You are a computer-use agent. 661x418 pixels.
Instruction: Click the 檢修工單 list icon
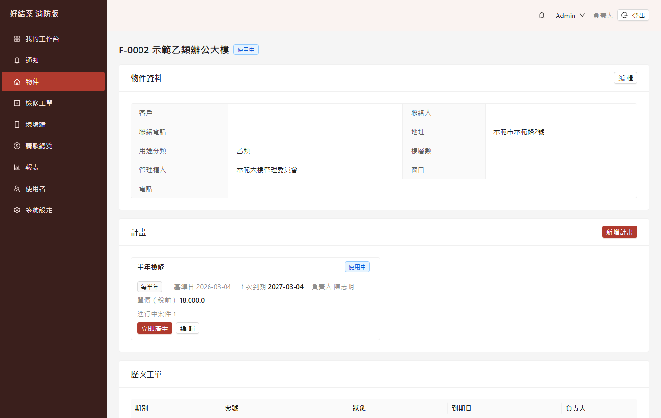coord(17,103)
